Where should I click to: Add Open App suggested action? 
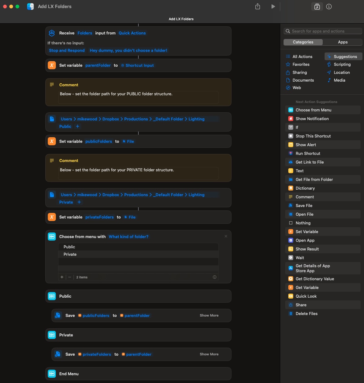323,240
